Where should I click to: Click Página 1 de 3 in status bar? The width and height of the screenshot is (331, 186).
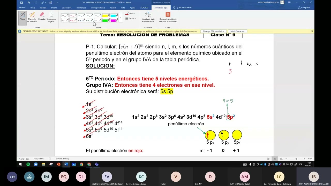(x=24, y=159)
